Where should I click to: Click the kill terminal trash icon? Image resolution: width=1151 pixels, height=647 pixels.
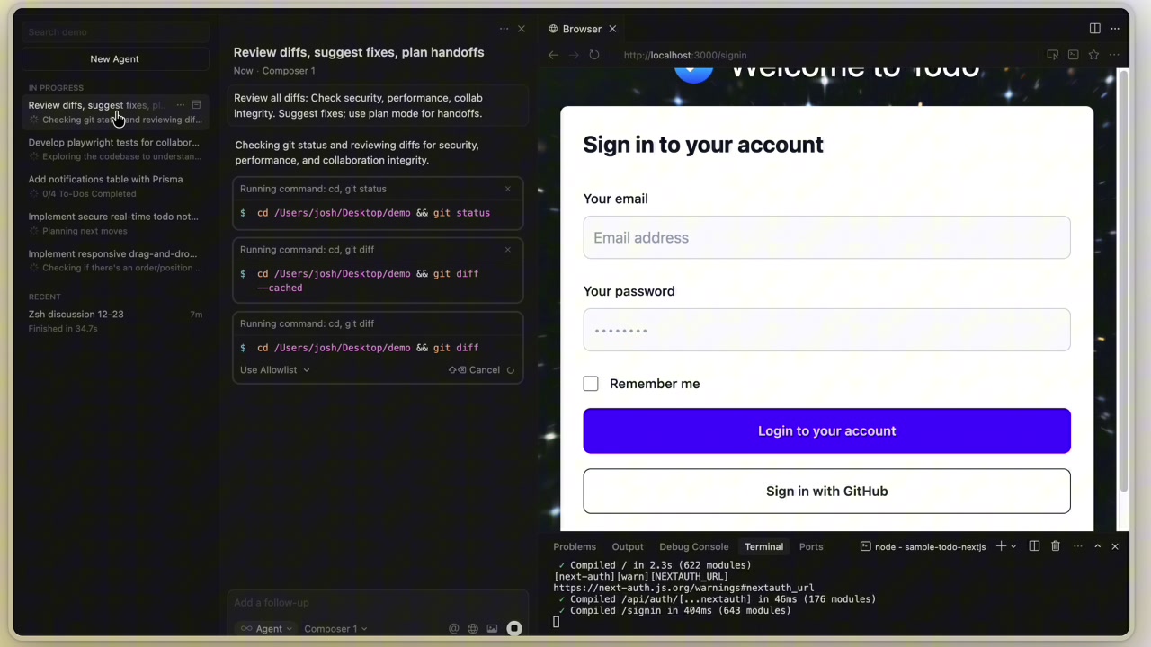coord(1056,545)
